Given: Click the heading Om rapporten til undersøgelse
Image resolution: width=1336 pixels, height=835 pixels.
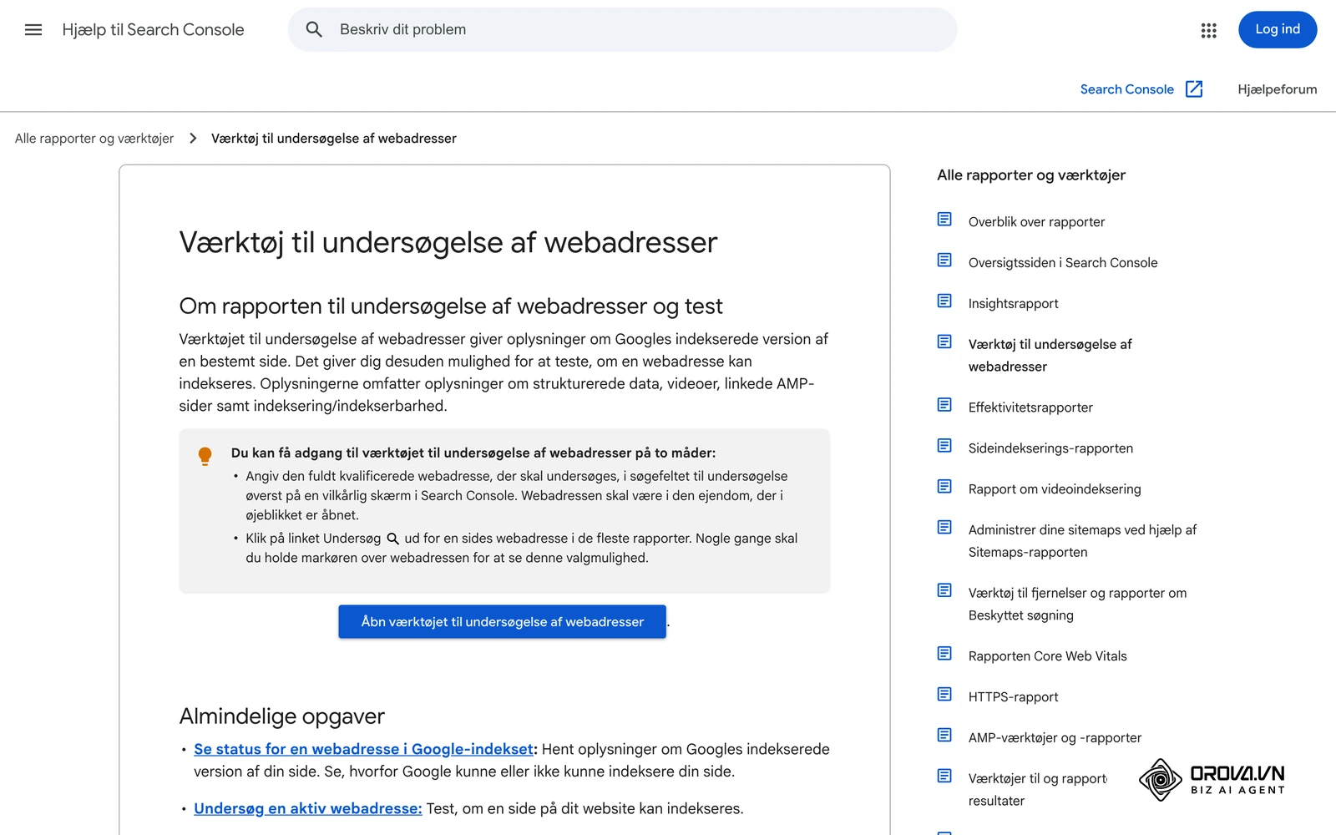Looking at the screenshot, I should (451, 306).
